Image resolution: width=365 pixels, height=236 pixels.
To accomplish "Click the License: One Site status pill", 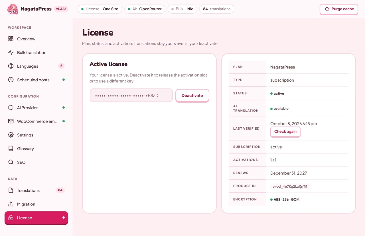I will (x=100, y=9).
